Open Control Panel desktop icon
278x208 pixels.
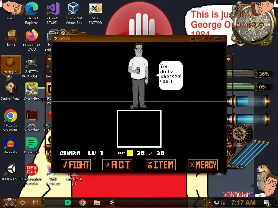[x=11, y=92]
